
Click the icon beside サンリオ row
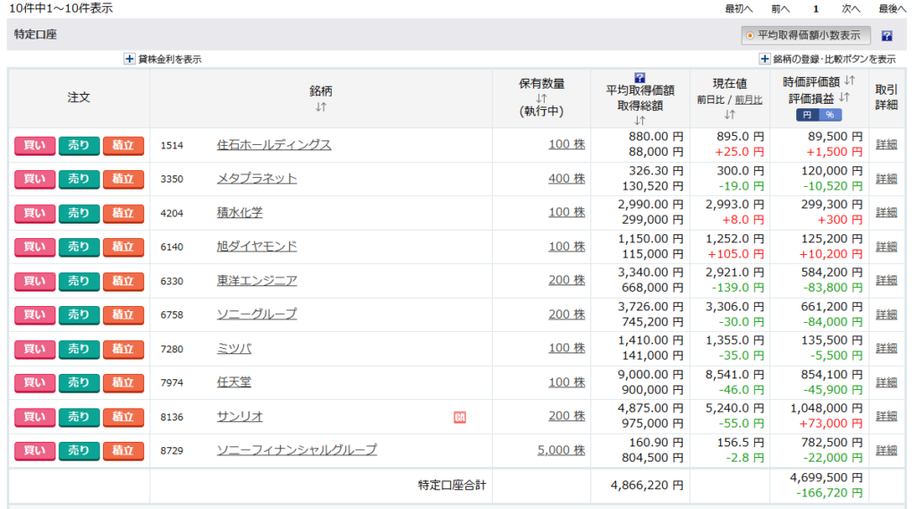tap(460, 417)
